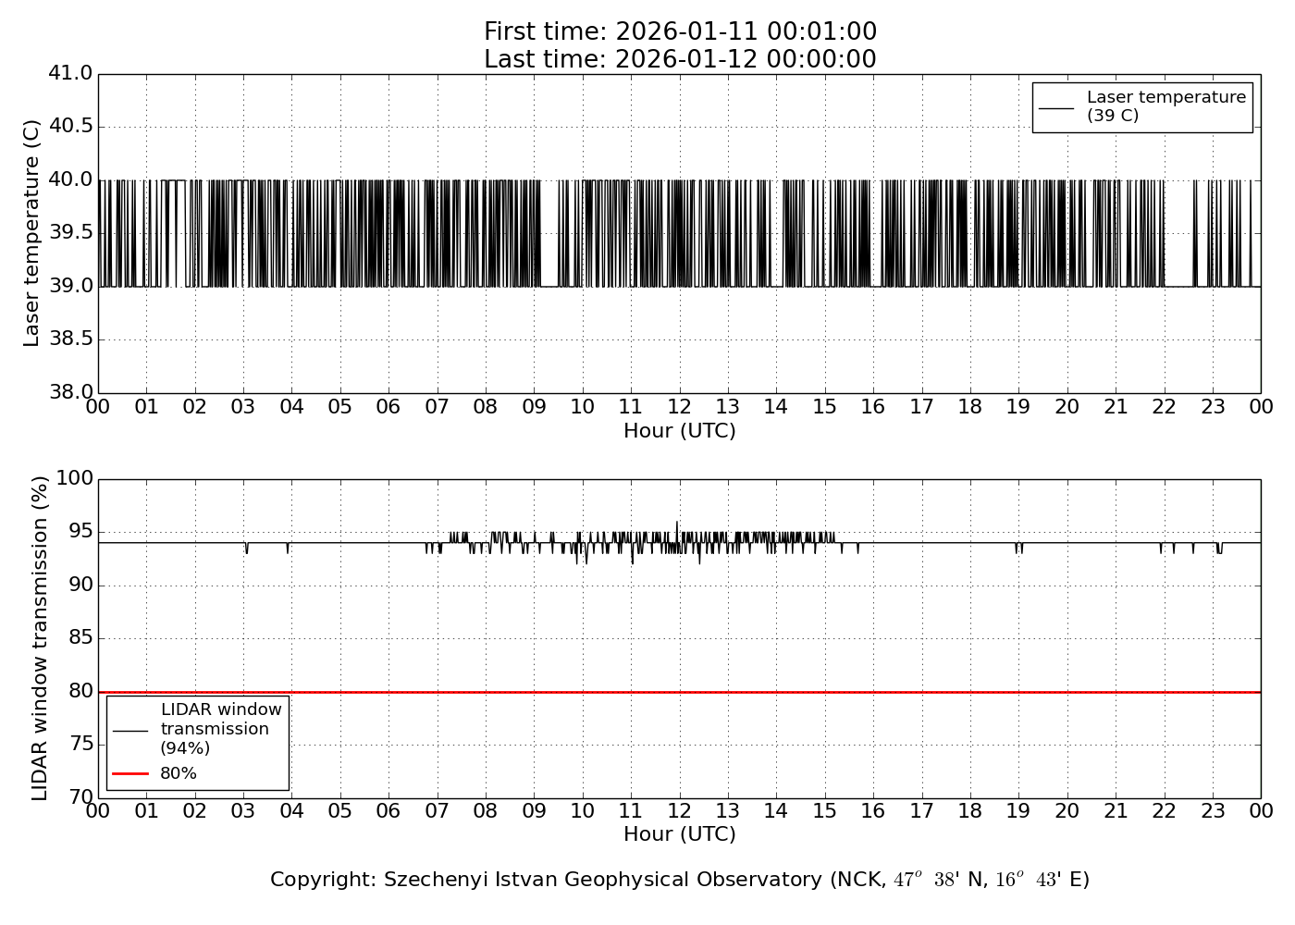Click the 38.5 tick on the temperature axis
The height and width of the screenshot is (925, 1295).
(71, 339)
